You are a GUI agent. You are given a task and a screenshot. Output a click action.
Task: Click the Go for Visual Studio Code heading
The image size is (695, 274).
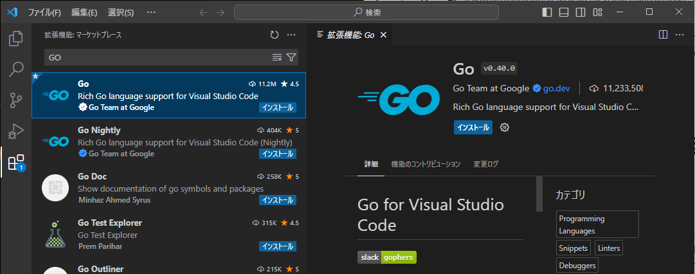pos(430,215)
